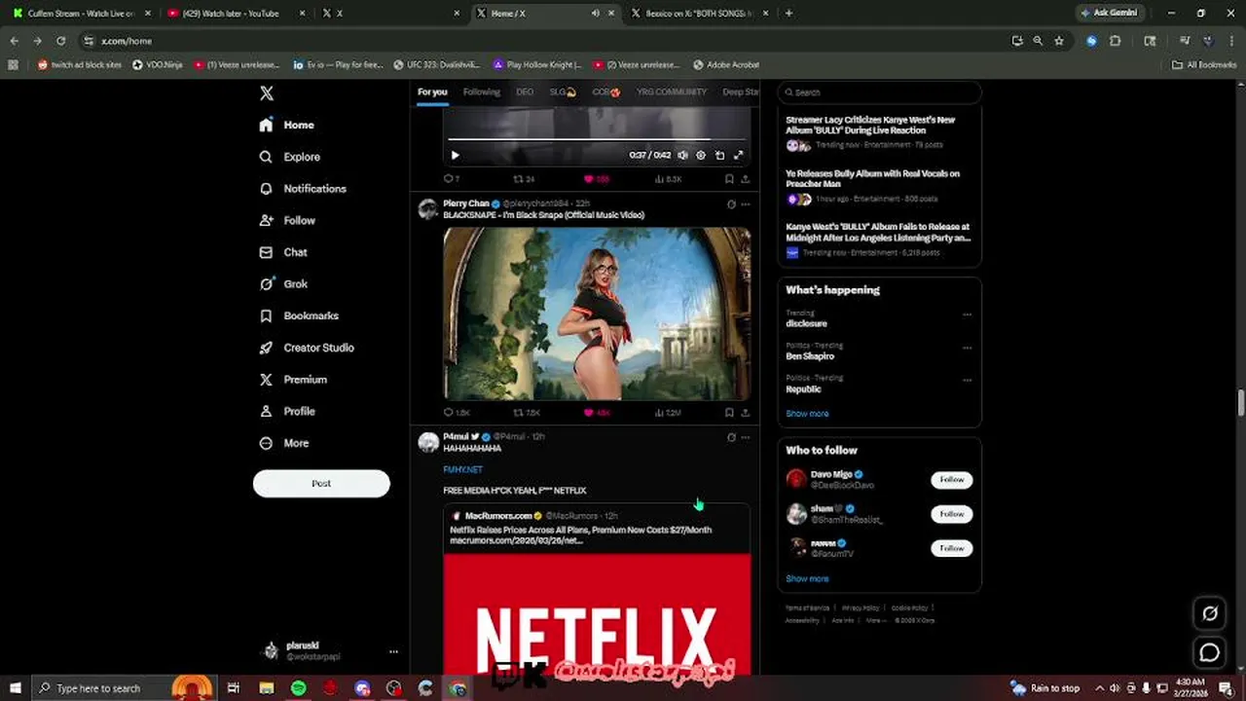
Task: Click the X search field
Action: (879, 92)
